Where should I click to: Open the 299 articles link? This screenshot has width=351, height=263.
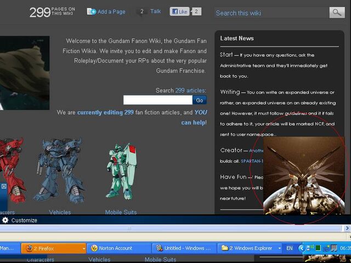coord(190,90)
